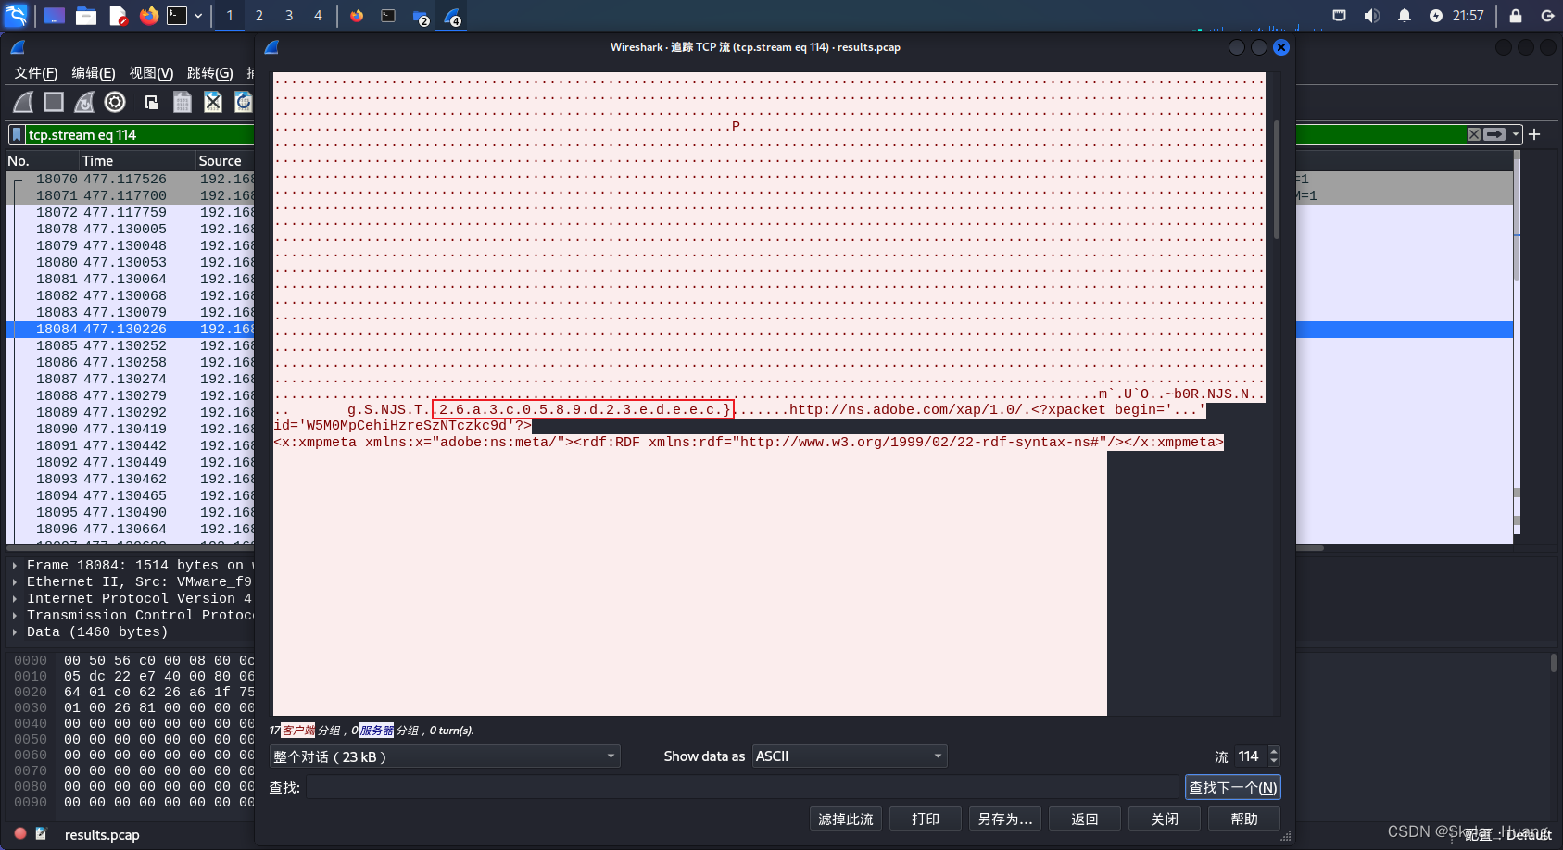Restart the current capture

click(x=84, y=102)
